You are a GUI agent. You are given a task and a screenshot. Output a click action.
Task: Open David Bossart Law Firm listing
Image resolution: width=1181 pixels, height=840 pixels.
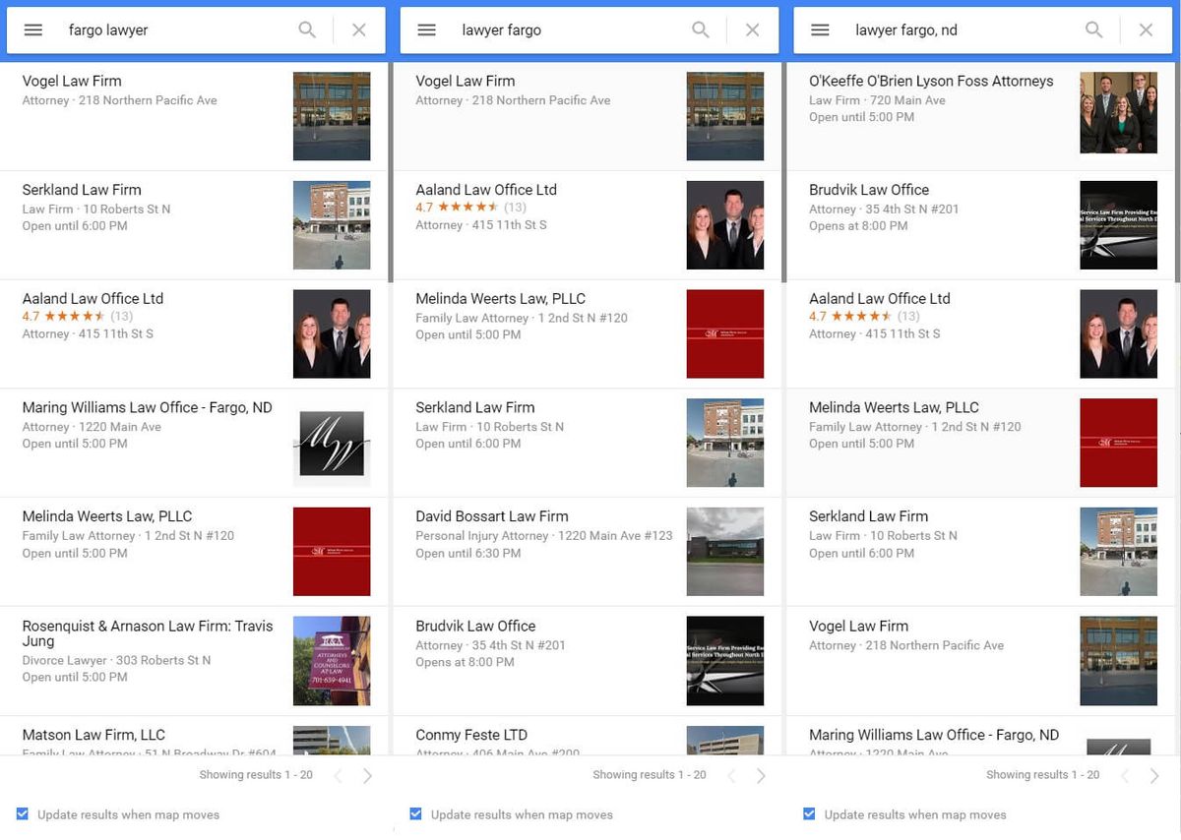point(587,552)
